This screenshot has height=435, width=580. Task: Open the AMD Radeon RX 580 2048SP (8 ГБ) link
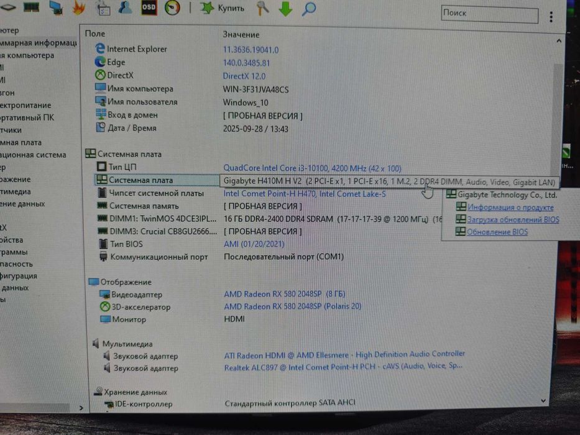pyautogui.click(x=285, y=294)
